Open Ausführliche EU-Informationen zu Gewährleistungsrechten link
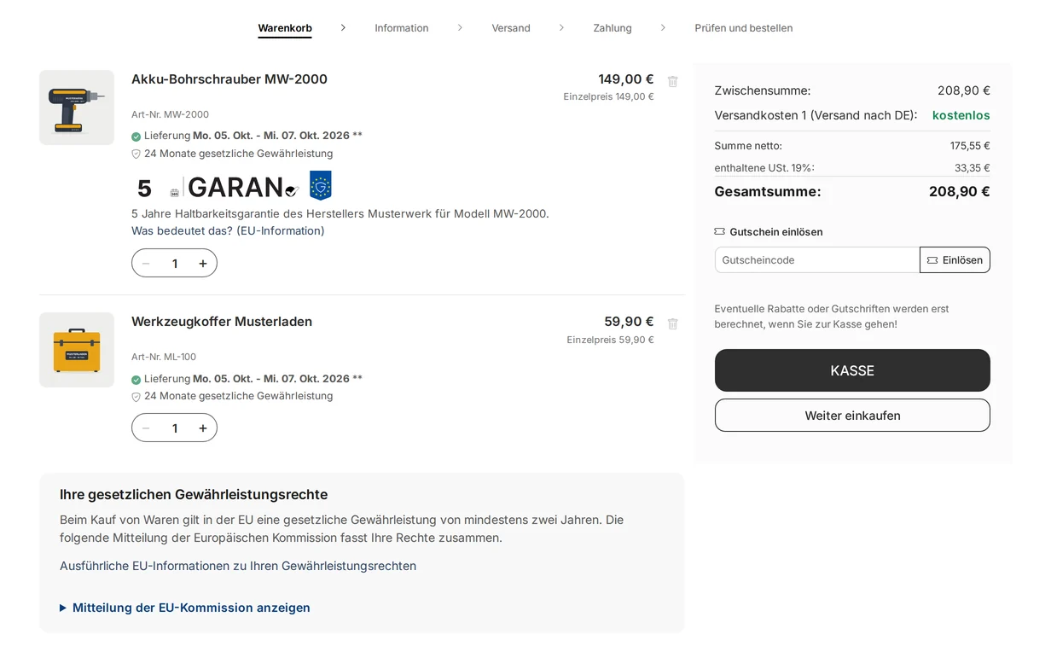Screen dimensions: 1051x646 pyautogui.click(x=238, y=566)
